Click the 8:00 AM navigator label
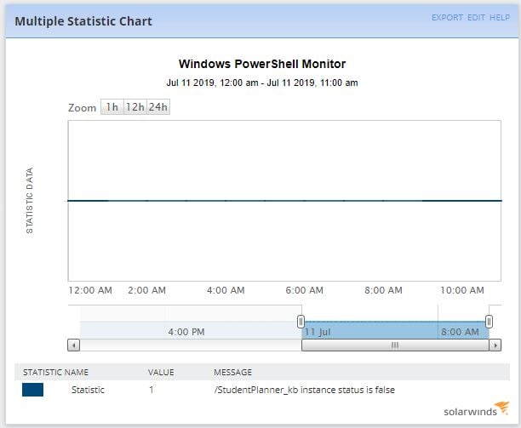521x428 pixels. pyautogui.click(x=460, y=332)
